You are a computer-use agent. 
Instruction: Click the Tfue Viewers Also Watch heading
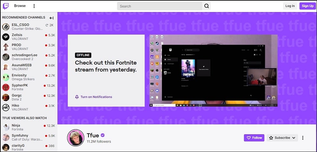click(x=24, y=118)
